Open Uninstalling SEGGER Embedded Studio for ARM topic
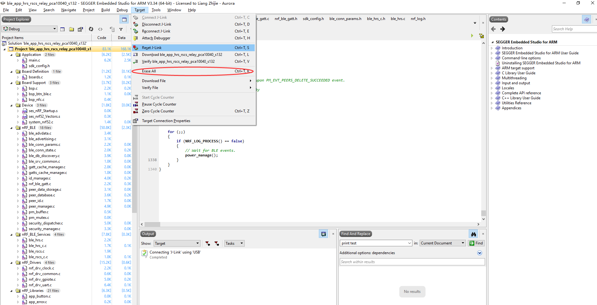Screen dimensions: 597x305 tap(541, 63)
